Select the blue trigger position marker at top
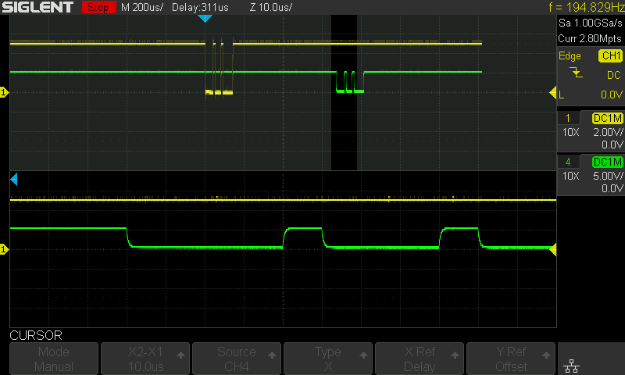The height and width of the screenshot is (375, 625). [205, 19]
